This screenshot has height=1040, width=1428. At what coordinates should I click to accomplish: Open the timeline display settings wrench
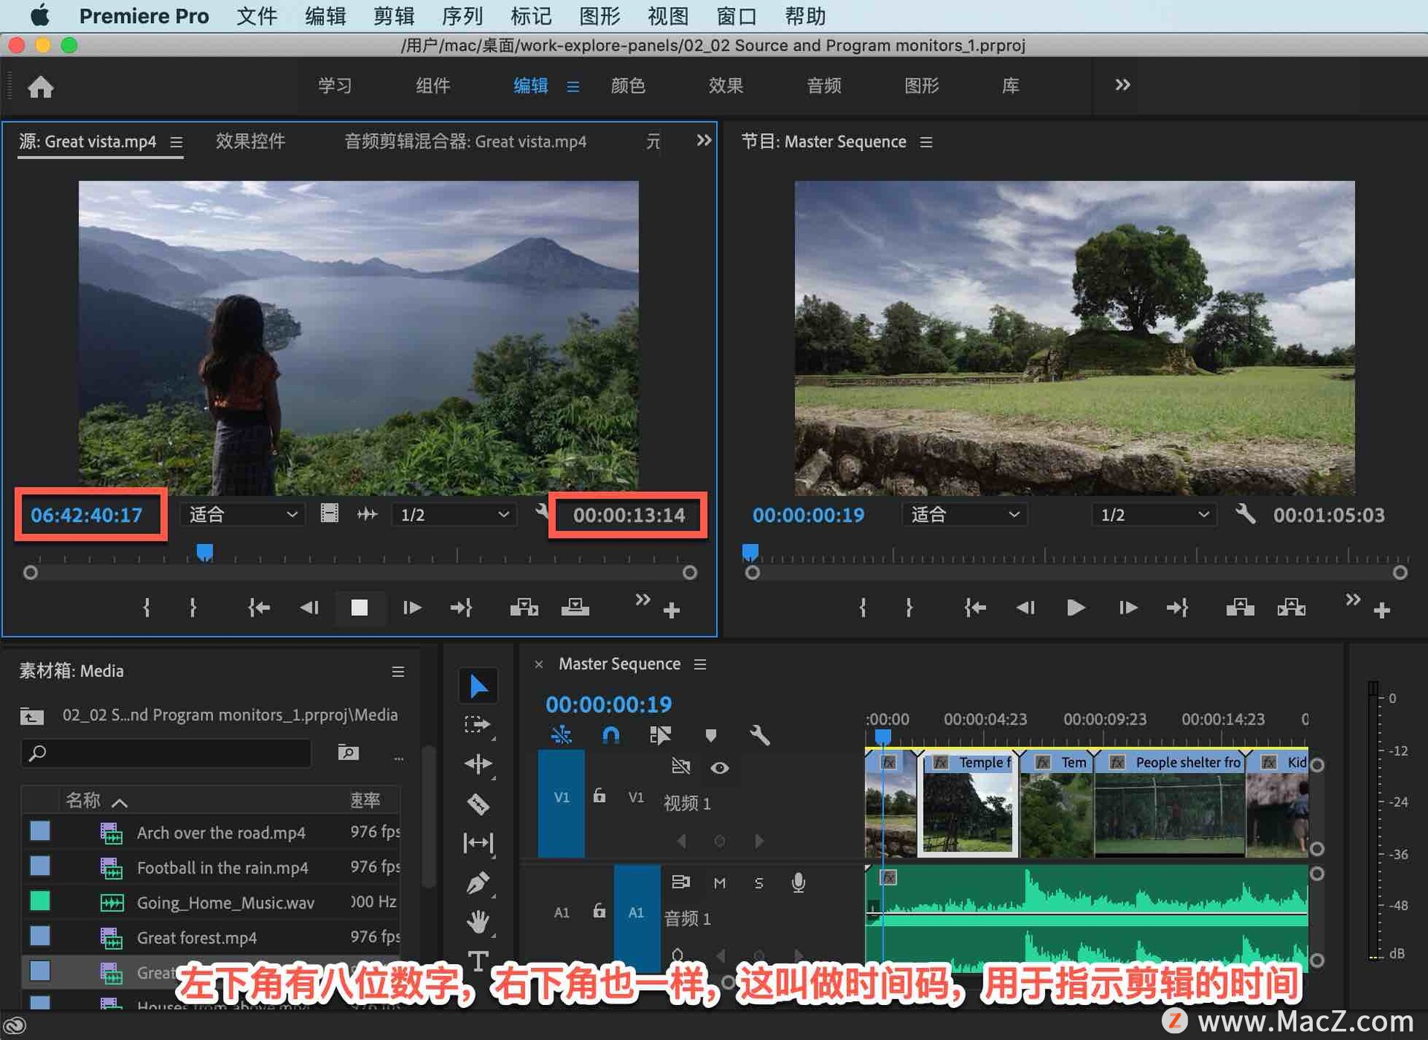[x=759, y=736]
